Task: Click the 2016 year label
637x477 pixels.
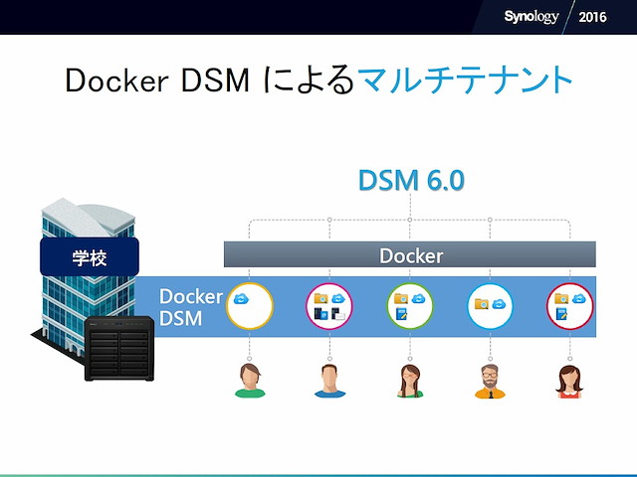Action: [592, 17]
